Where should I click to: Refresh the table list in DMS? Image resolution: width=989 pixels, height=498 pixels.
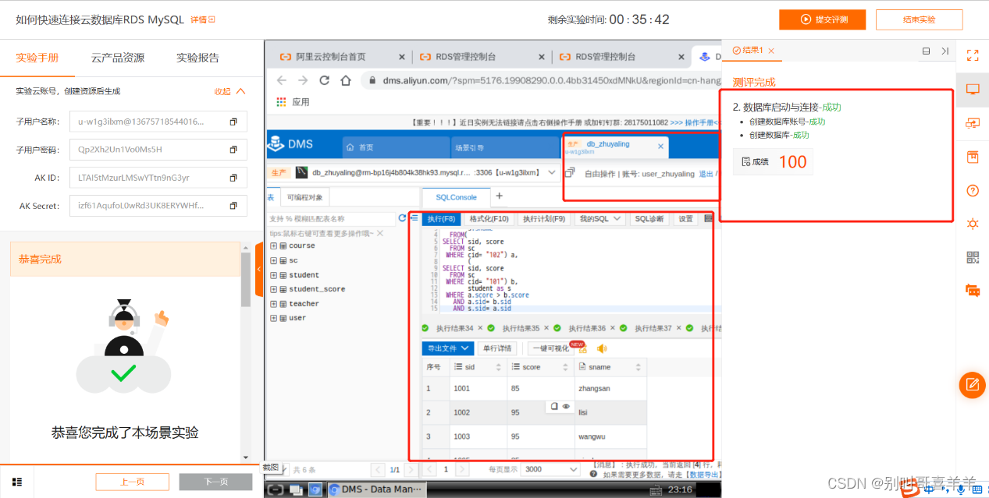(x=402, y=218)
